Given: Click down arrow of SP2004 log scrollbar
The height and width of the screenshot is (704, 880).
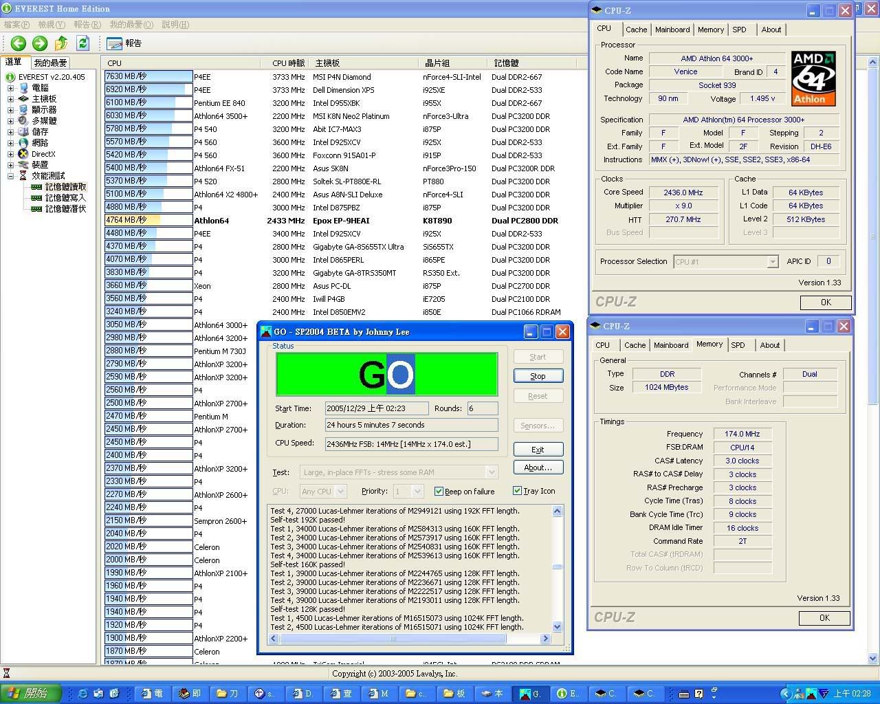Looking at the screenshot, I should [557, 626].
